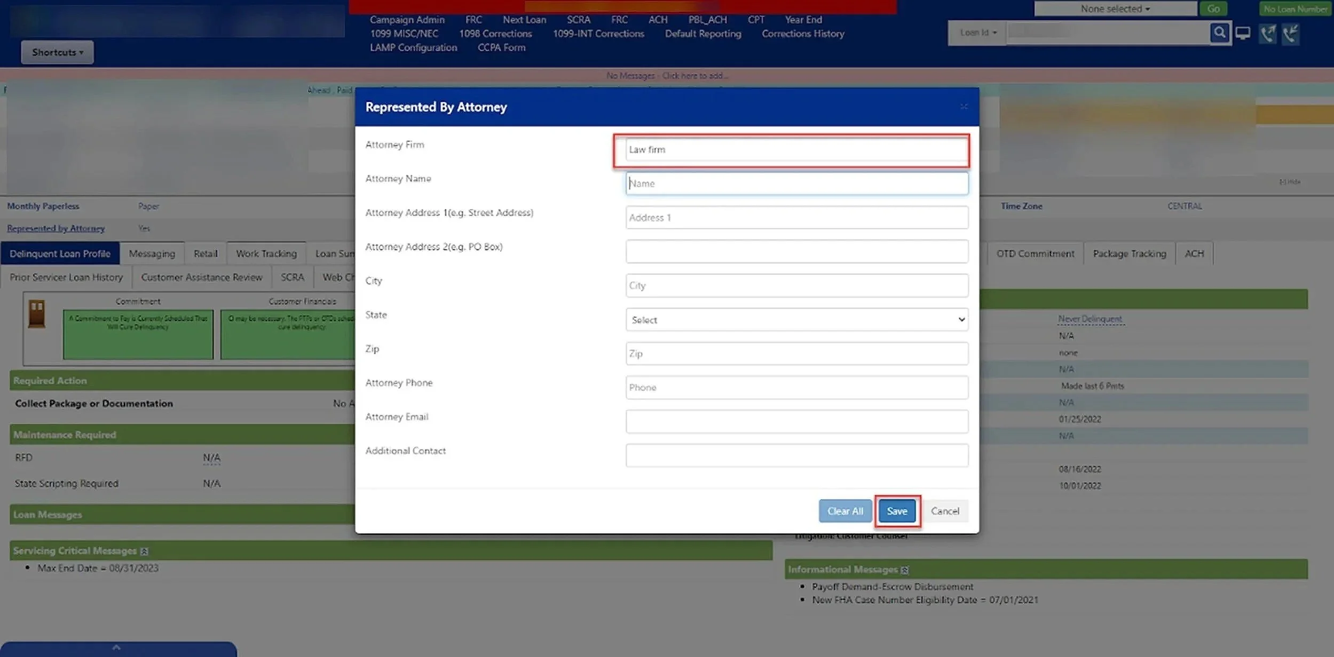Image resolution: width=1334 pixels, height=657 pixels.
Task: Expand the None selected dropdown
Action: (x=1115, y=9)
